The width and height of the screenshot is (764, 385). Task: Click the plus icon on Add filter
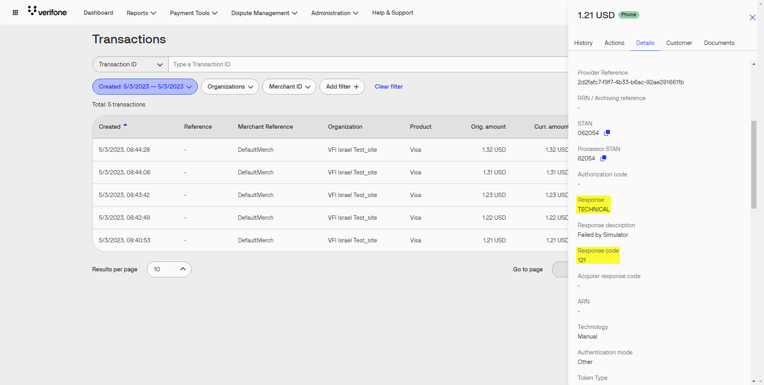point(356,86)
